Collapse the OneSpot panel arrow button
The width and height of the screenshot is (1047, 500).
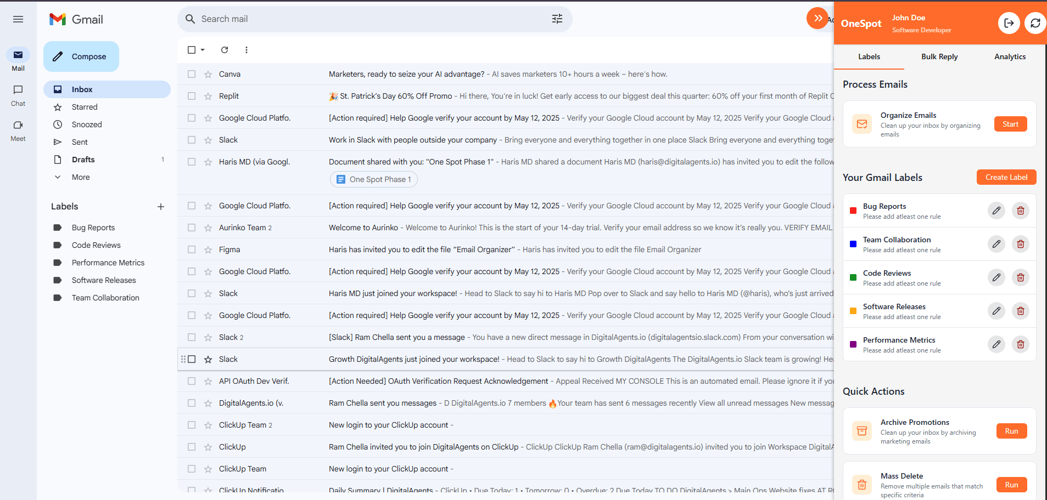817,18
